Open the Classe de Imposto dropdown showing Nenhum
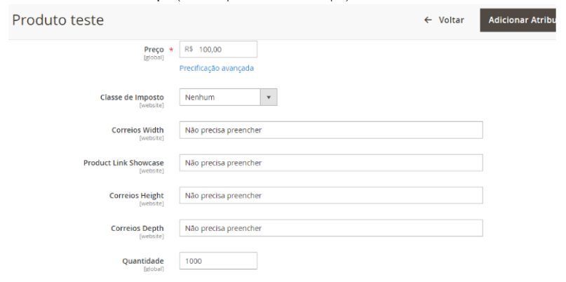 pos(220,98)
